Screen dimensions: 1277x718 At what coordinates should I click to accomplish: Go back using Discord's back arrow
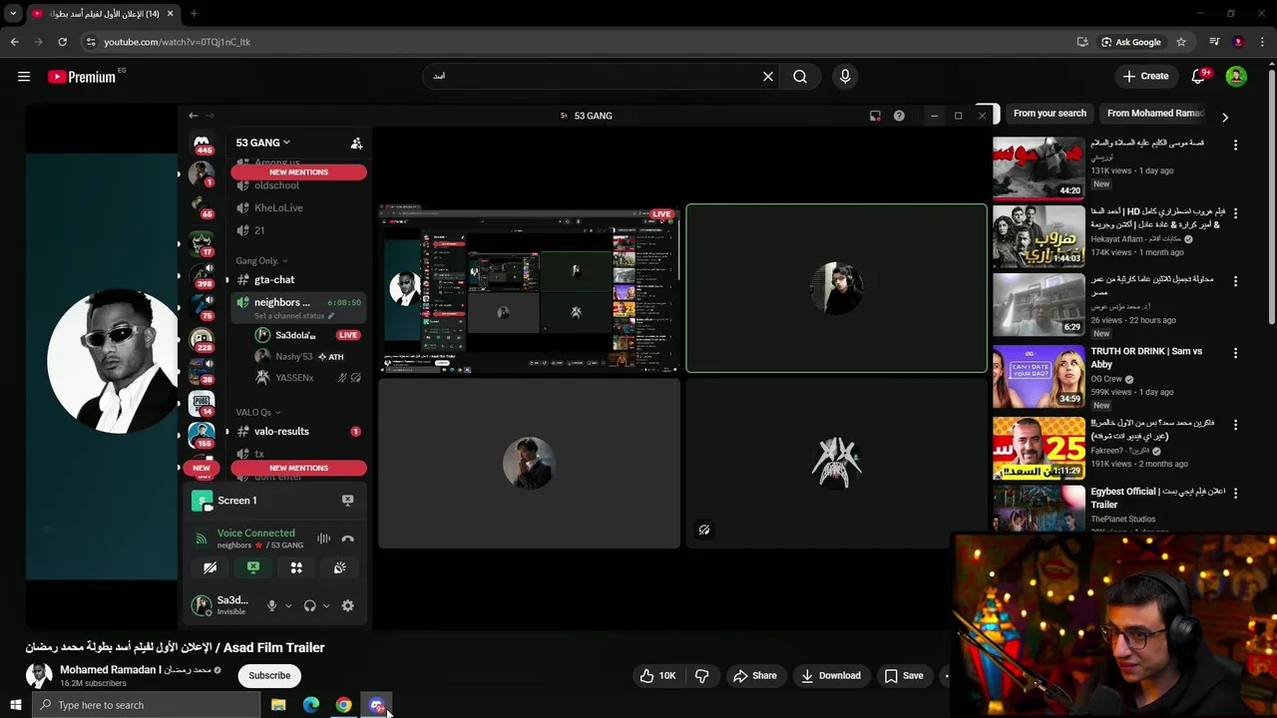tap(194, 116)
